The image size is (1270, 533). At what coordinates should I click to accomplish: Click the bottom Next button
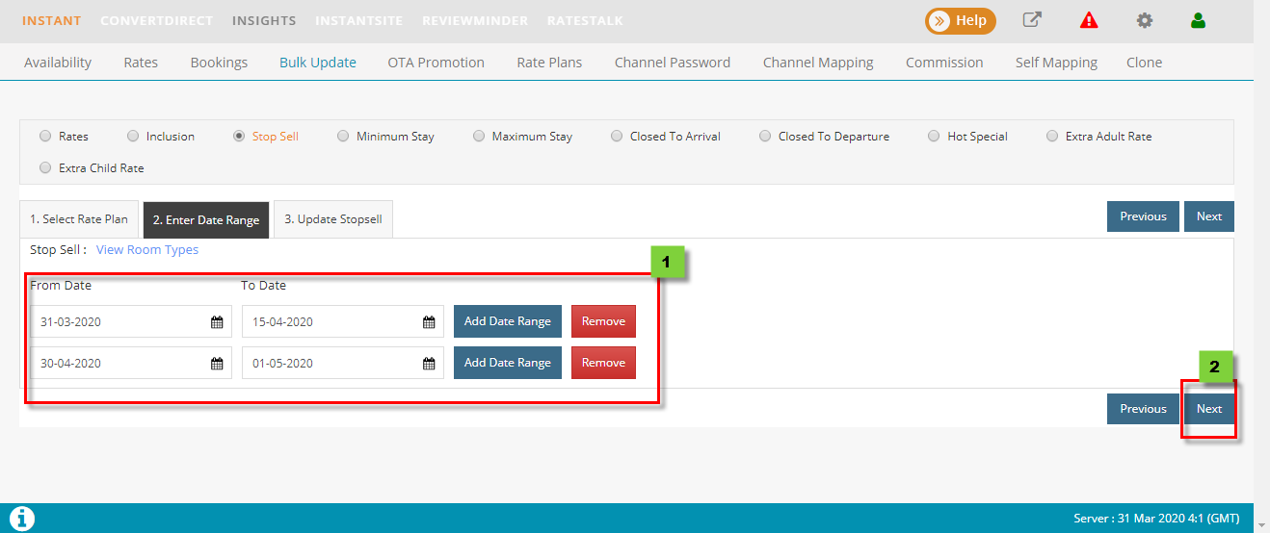[1208, 409]
